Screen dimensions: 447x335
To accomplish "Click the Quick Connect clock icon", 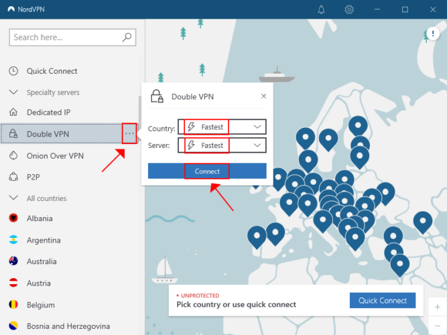I will tap(13, 71).
